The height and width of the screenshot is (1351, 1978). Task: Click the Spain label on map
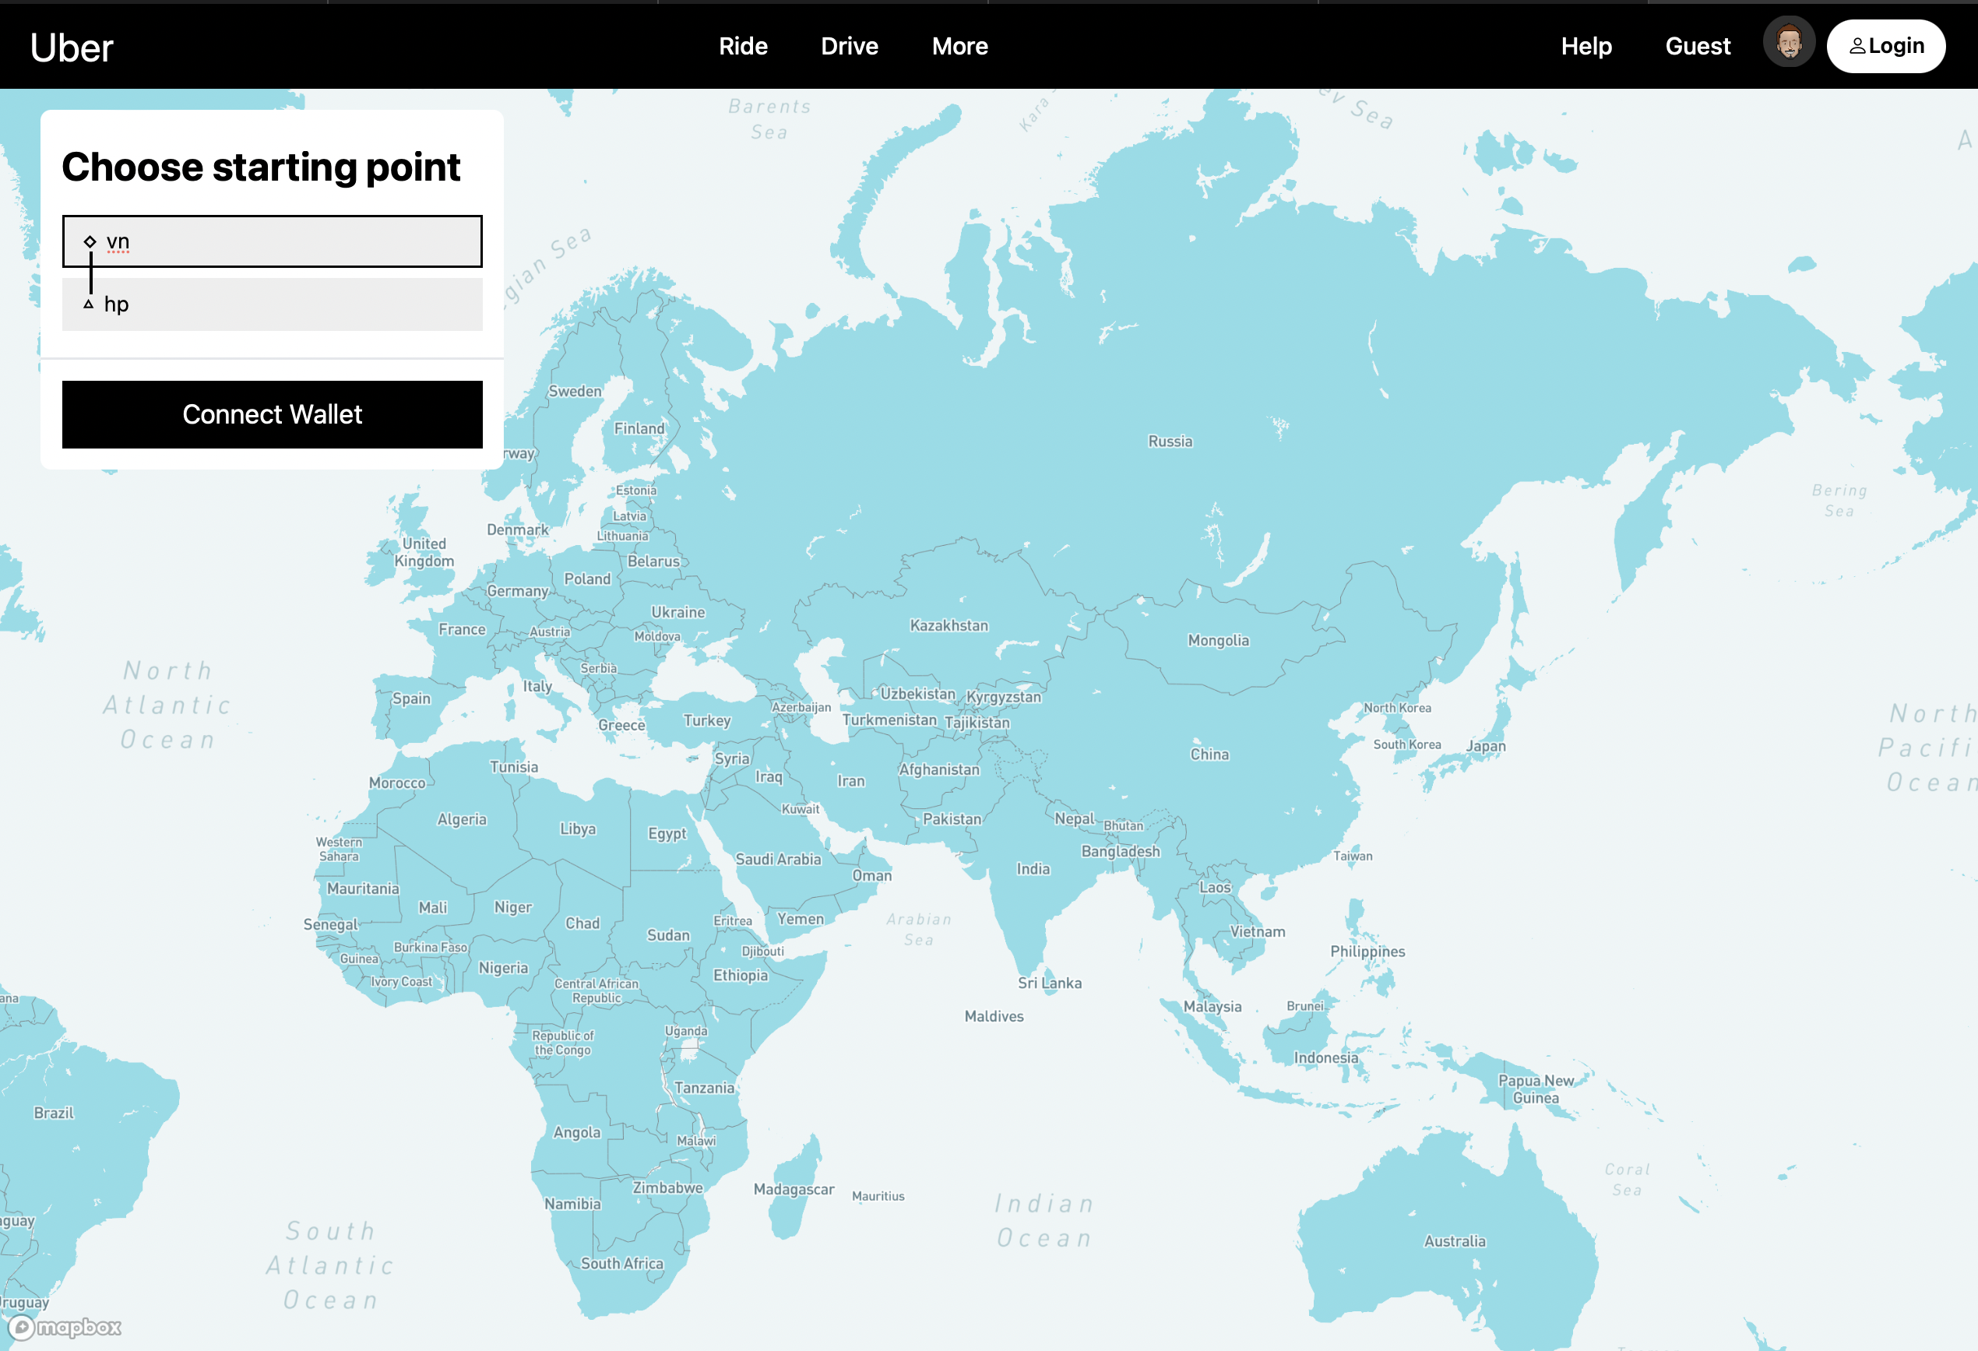tap(411, 699)
